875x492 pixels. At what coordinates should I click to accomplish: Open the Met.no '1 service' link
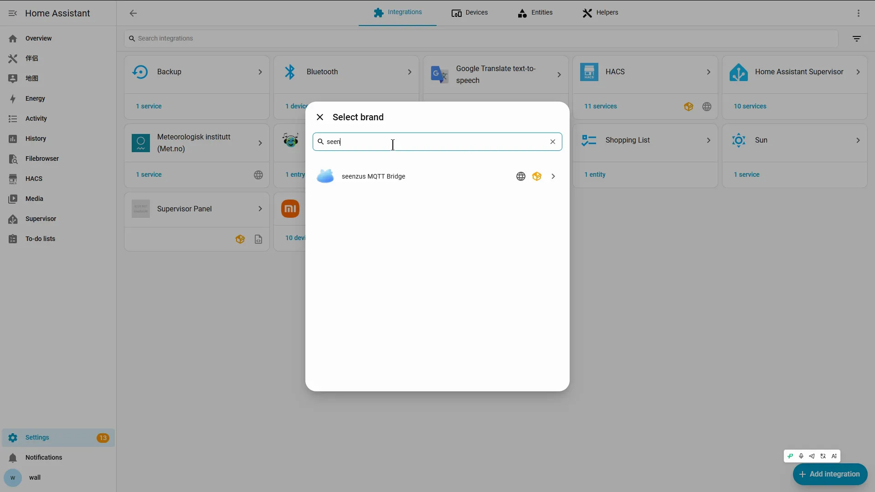pyautogui.click(x=149, y=174)
